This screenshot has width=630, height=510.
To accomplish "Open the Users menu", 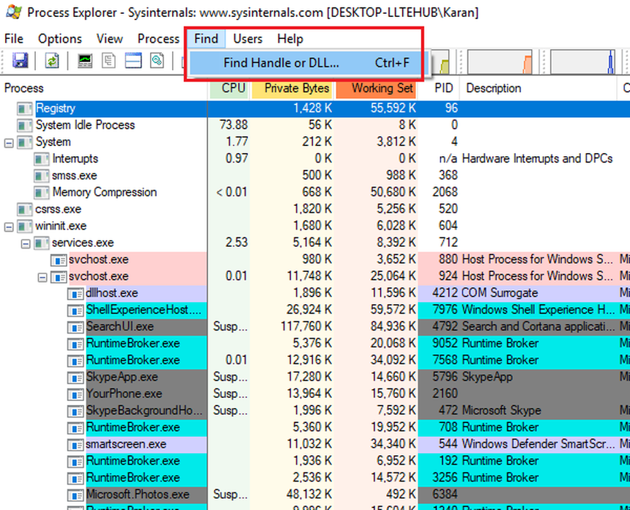I will 248,39.
